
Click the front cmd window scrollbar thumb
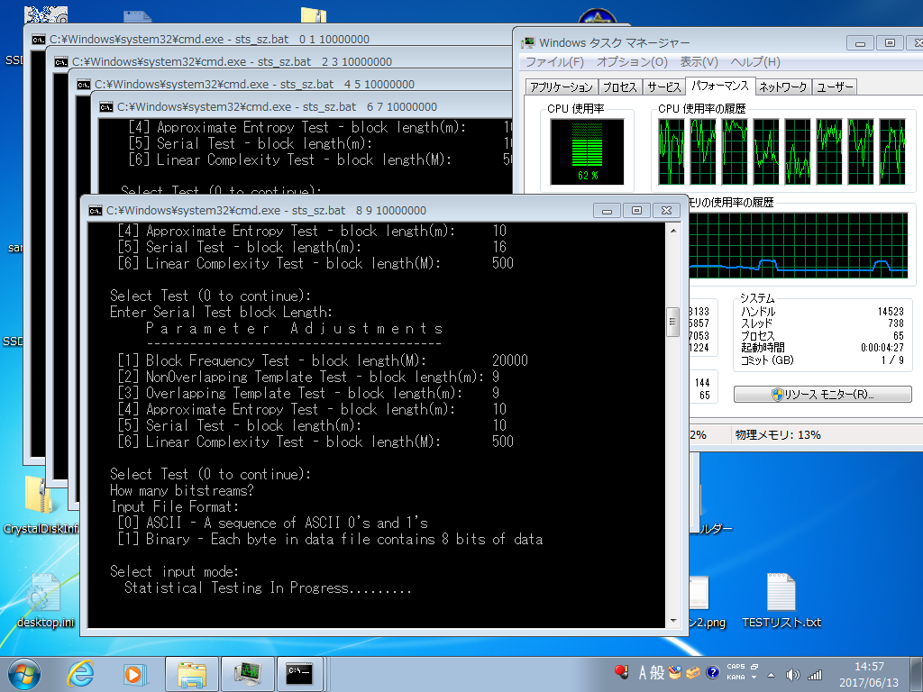click(x=672, y=321)
